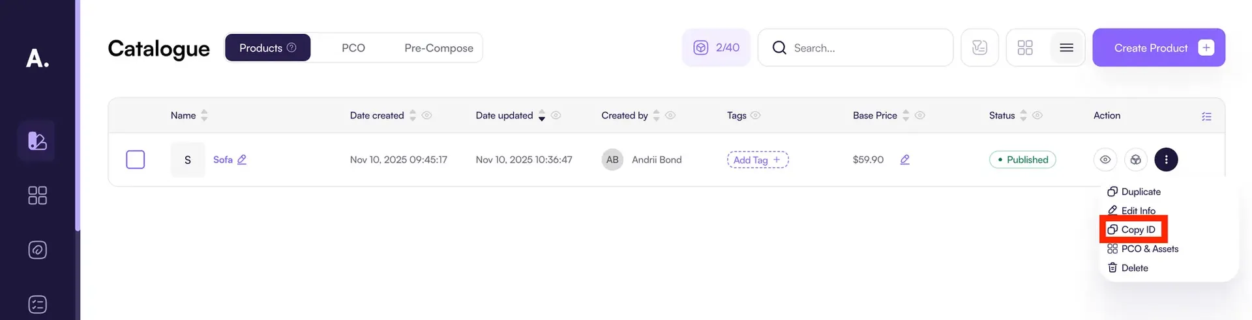Image resolution: width=1252 pixels, height=320 pixels.
Task: Open the top sidebar catalogue icon
Action: pyautogui.click(x=37, y=140)
